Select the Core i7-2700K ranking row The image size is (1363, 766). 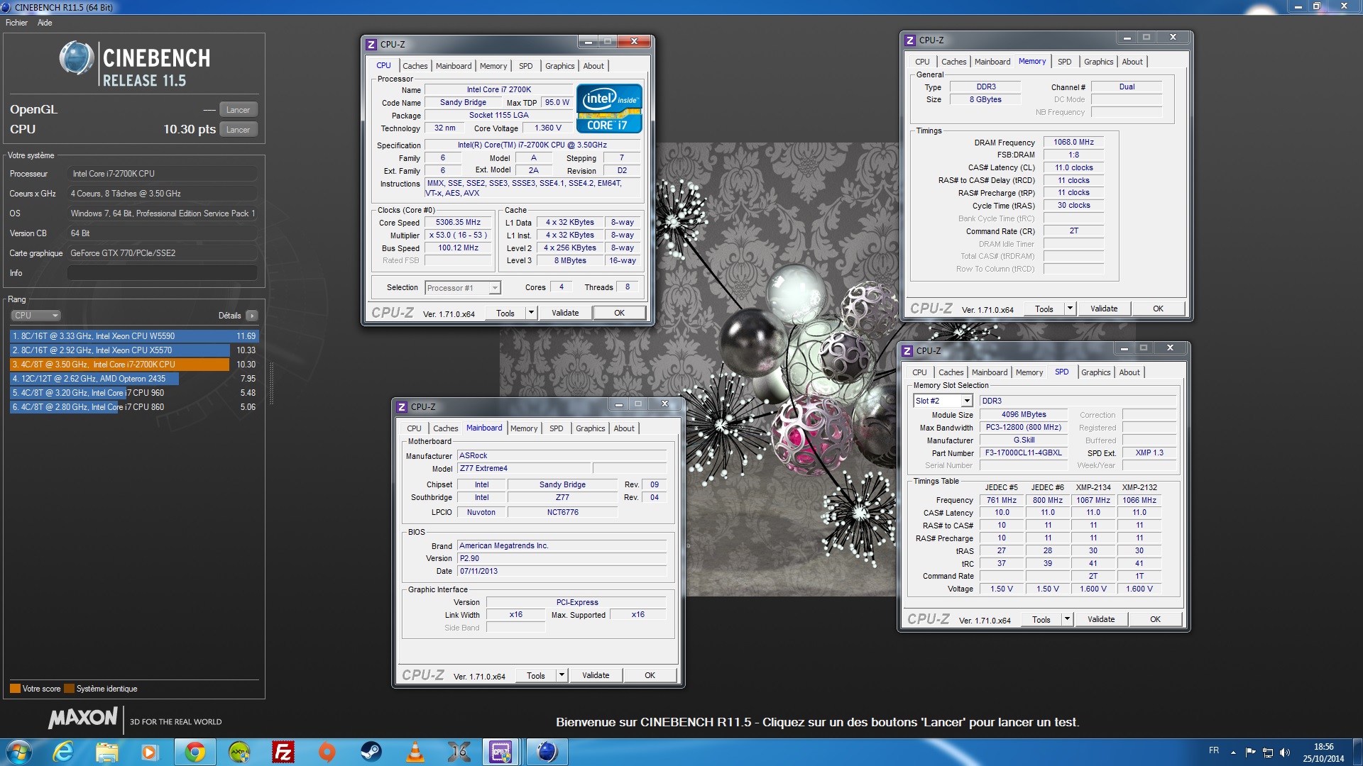(134, 365)
